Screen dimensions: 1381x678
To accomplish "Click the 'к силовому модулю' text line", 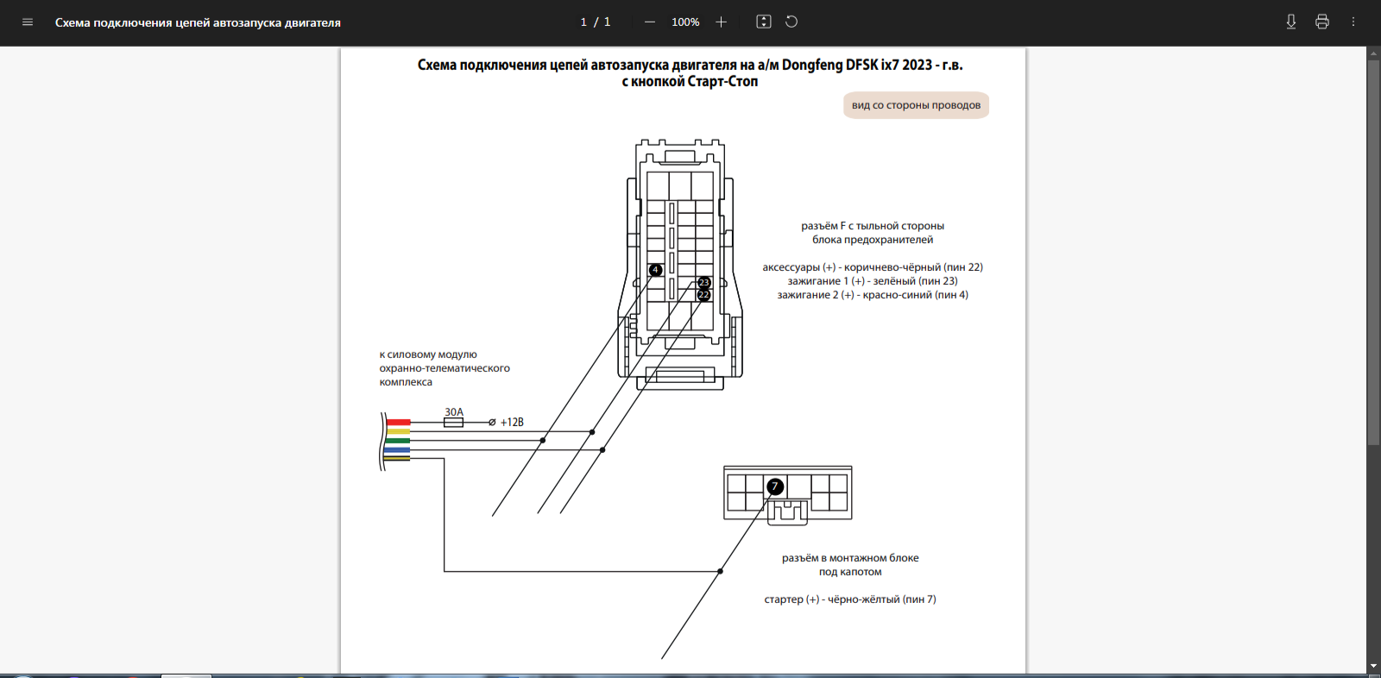I will pos(428,355).
